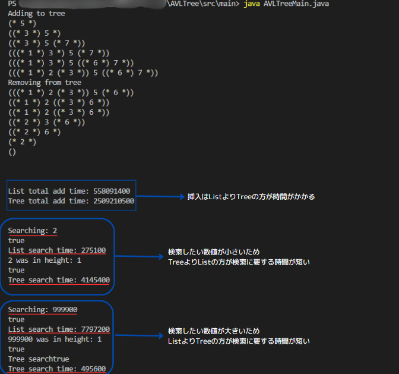Click the command text 'java AVLTreeMain.java'
This screenshot has width=399, height=374.
(286, 4)
